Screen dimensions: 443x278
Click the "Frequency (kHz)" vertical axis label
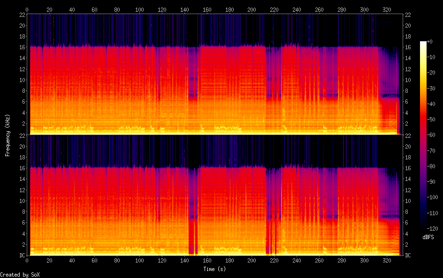[x=8, y=135]
